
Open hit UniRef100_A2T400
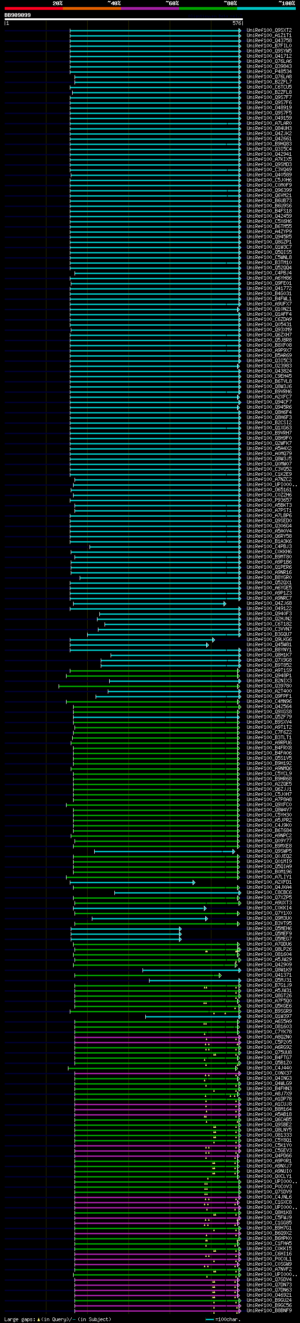[x=269, y=691]
